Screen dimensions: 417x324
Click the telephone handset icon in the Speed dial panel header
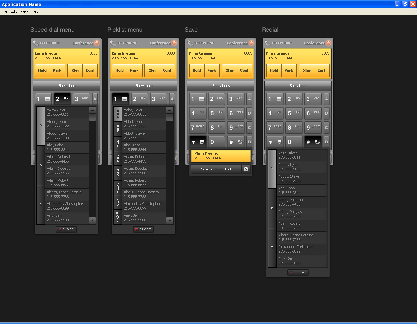[x=36, y=43]
